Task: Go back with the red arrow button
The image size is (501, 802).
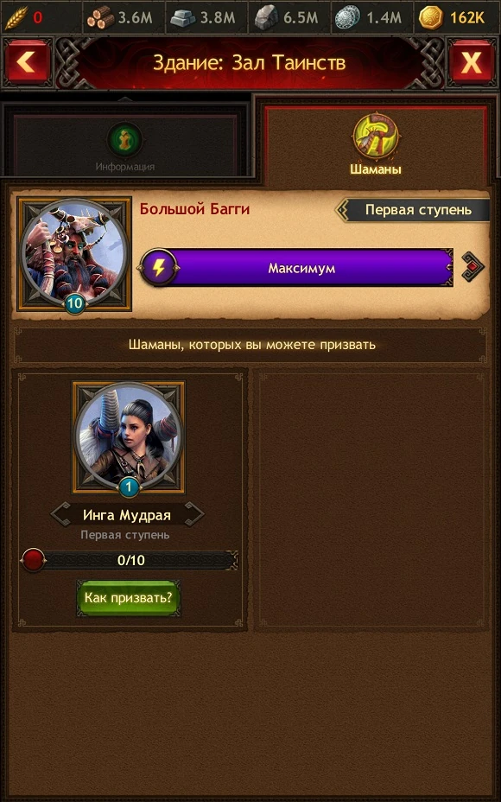Action: (x=27, y=62)
